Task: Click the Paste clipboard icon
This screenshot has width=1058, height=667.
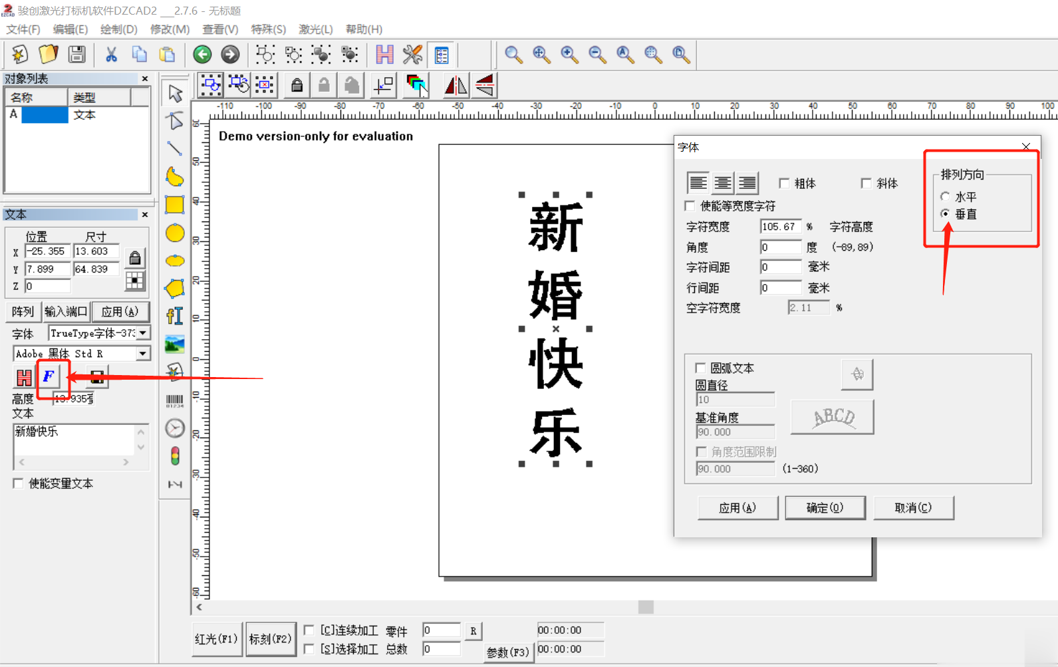Action: pyautogui.click(x=167, y=54)
